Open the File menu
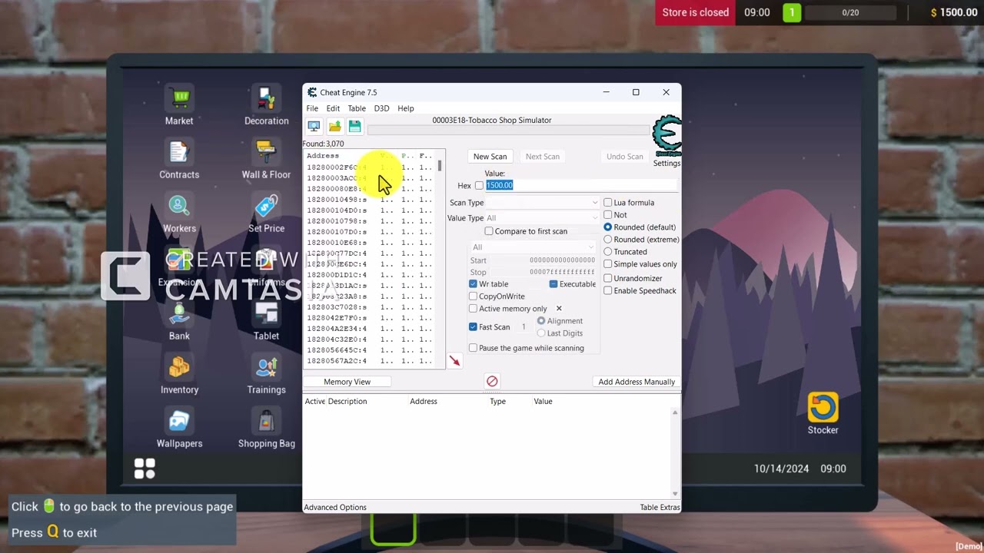Screen dimensions: 984x553 312,108
